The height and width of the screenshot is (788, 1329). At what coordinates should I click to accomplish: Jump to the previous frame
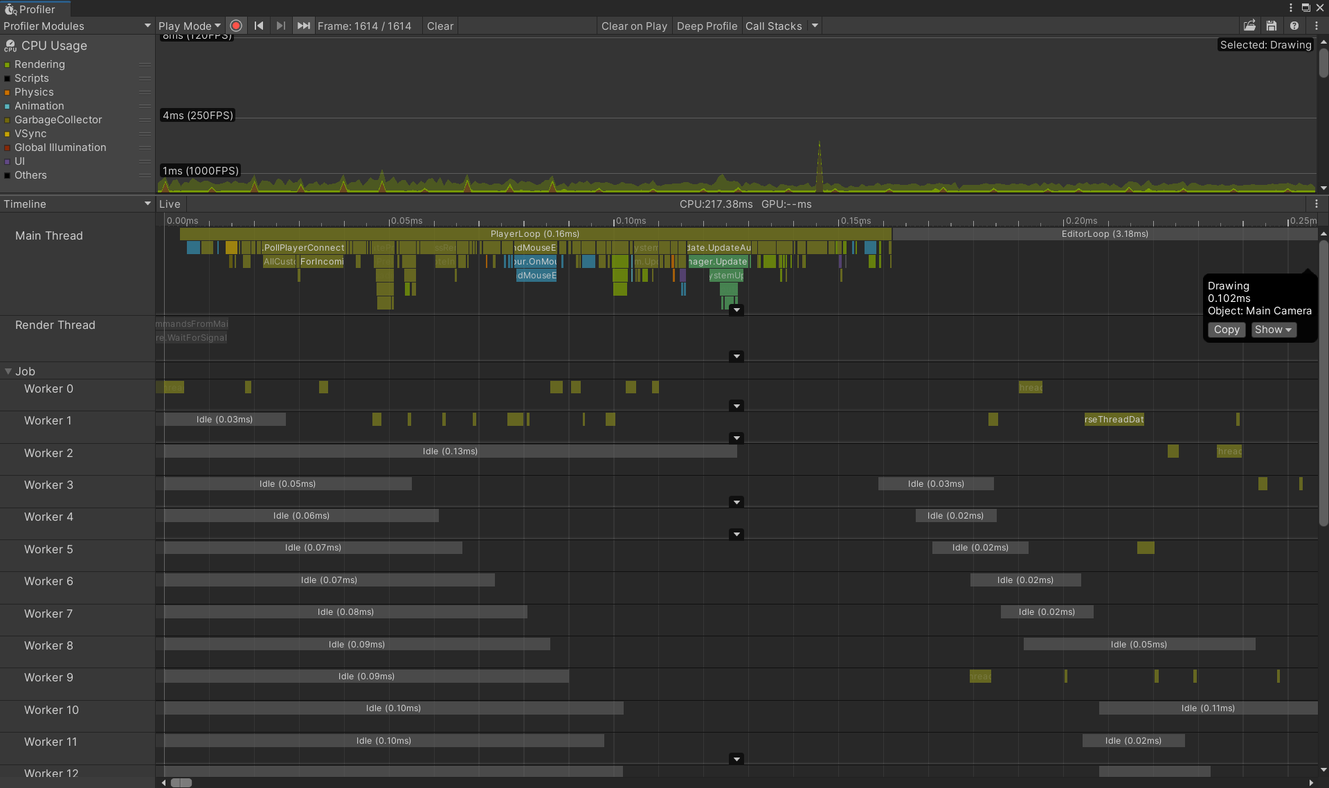[259, 26]
